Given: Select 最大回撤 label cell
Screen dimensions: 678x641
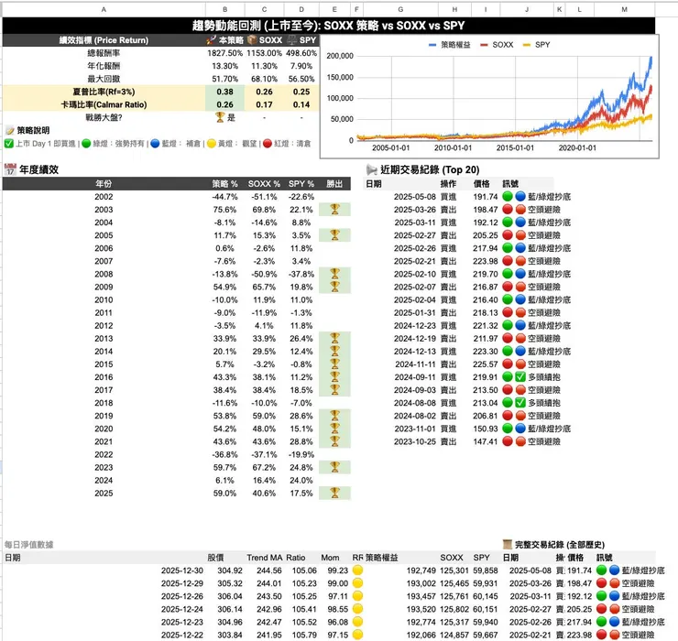Looking at the screenshot, I should click(104, 79).
